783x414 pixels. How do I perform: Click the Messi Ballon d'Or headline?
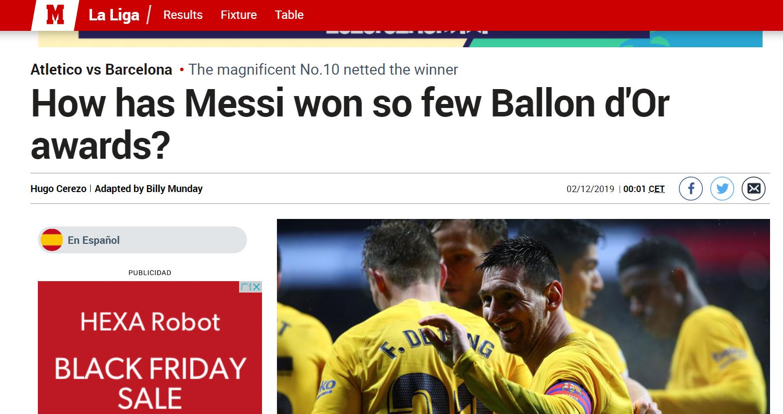pos(350,124)
